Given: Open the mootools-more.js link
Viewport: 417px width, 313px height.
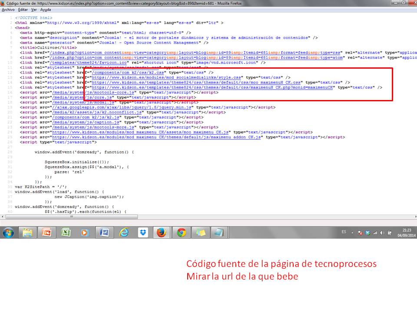Looking at the screenshot, I should (x=93, y=127).
